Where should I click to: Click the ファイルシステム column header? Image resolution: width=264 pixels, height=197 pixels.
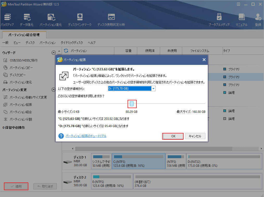point(202,51)
